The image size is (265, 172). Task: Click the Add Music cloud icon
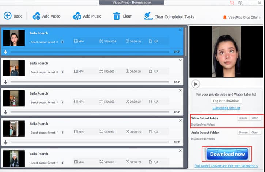pos(77,16)
